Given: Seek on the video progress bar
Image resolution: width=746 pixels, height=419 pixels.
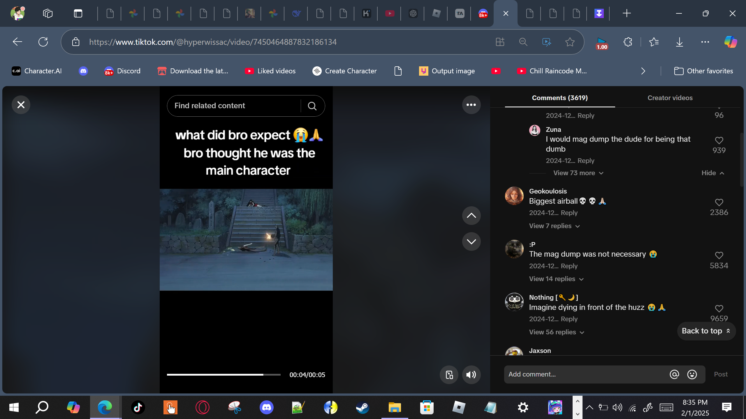Looking at the screenshot, I should [224, 375].
